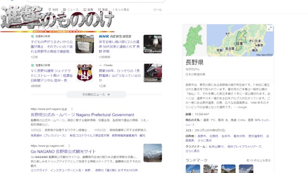Click 他 15 件以上を表示 for landmarks
This screenshot has width=308, height=173.
(x=258, y=161)
